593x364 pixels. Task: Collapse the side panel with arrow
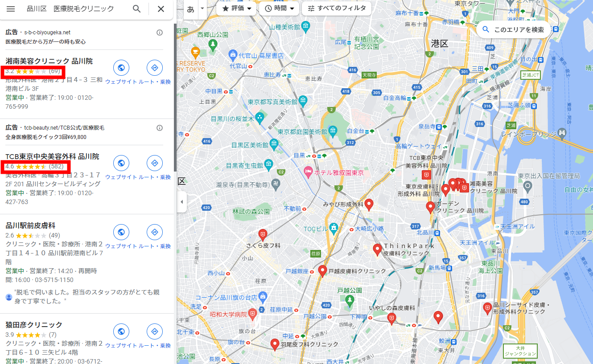181,202
